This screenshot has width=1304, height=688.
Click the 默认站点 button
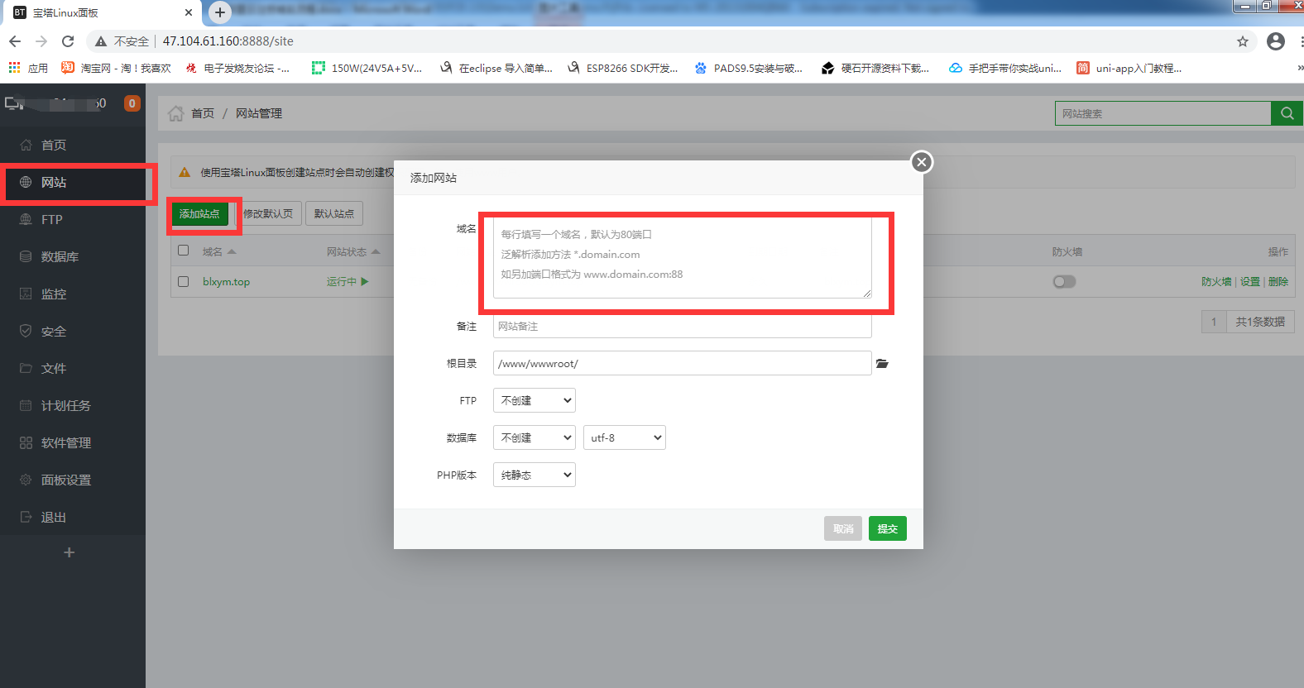(334, 213)
